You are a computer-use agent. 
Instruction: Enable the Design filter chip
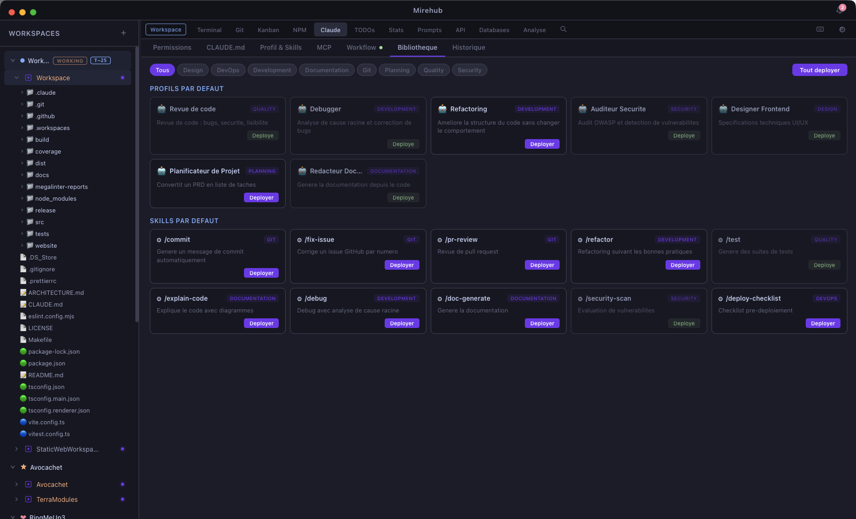pos(193,70)
